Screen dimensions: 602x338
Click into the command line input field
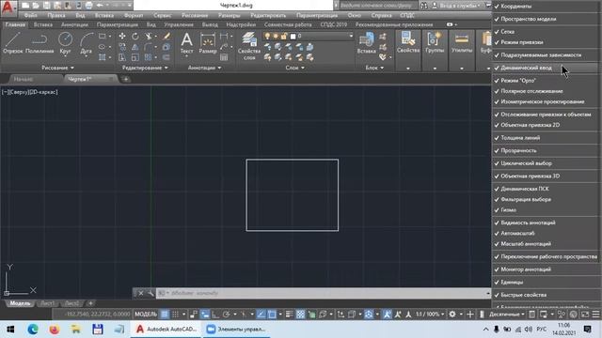[x=323, y=293]
